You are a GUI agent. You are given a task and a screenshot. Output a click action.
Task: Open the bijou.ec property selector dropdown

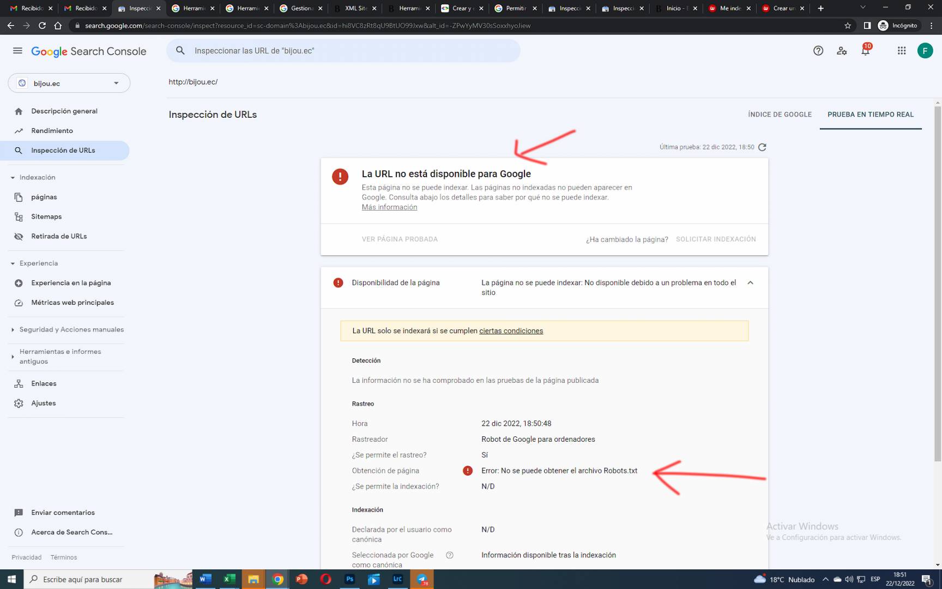(69, 83)
